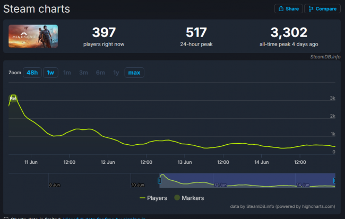Select the max zoom range
The height and width of the screenshot is (219, 345).
[134, 72]
